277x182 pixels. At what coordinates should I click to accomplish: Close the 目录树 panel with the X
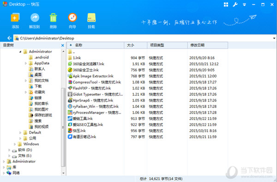pyautogui.click(x=62, y=45)
